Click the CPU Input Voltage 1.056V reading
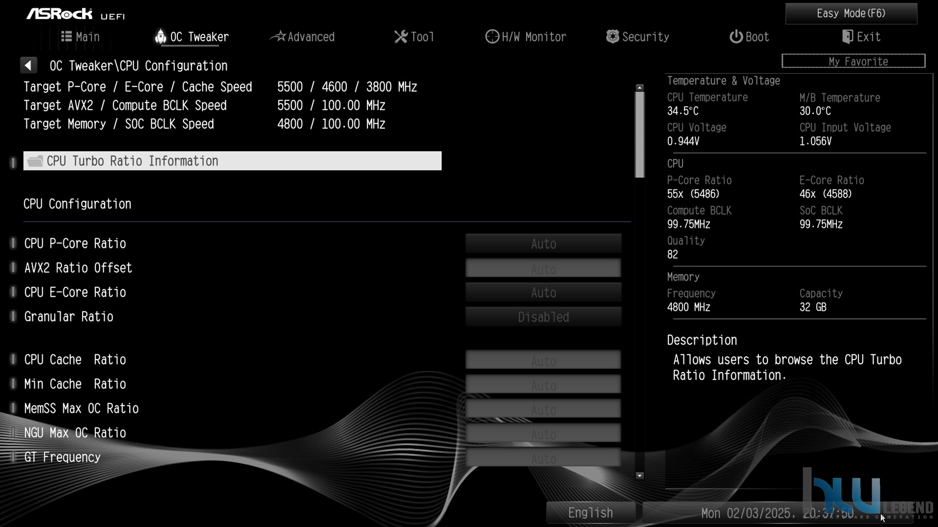The image size is (938, 527). (815, 141)
